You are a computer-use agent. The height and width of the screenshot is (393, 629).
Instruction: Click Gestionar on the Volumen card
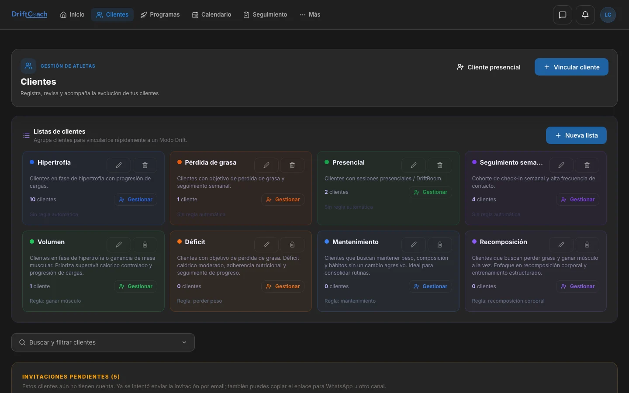pos(135,286)
